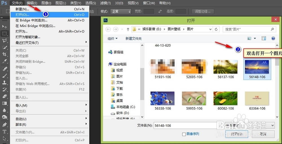Select the Gradient tool
The height and width of the screenshot is (144, 282).
point(4,103)
